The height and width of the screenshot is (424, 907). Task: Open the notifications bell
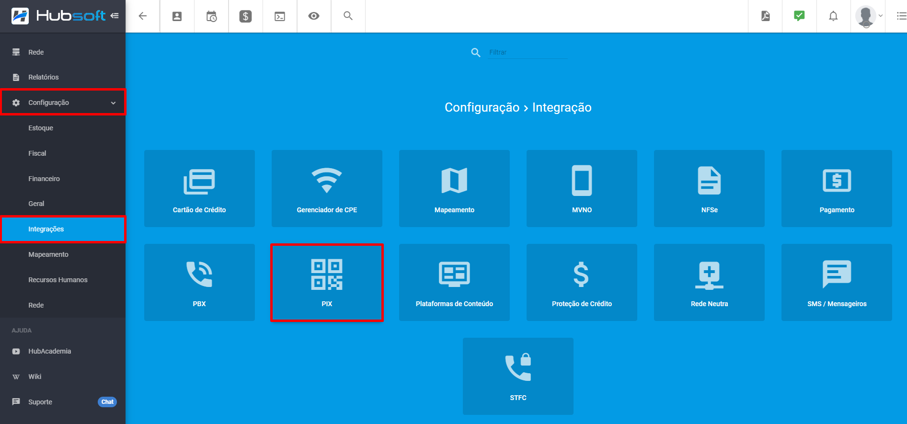pos(833,16)
